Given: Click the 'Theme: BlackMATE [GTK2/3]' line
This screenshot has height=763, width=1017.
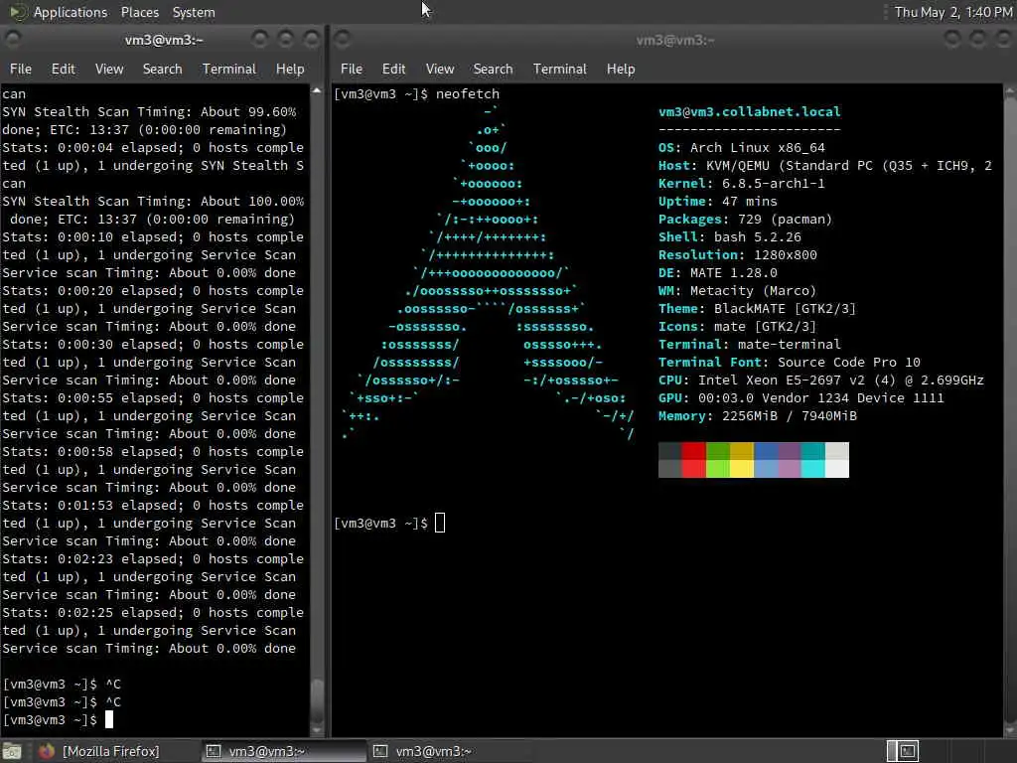Looking at the screenshot, I should tap(757, 309).
